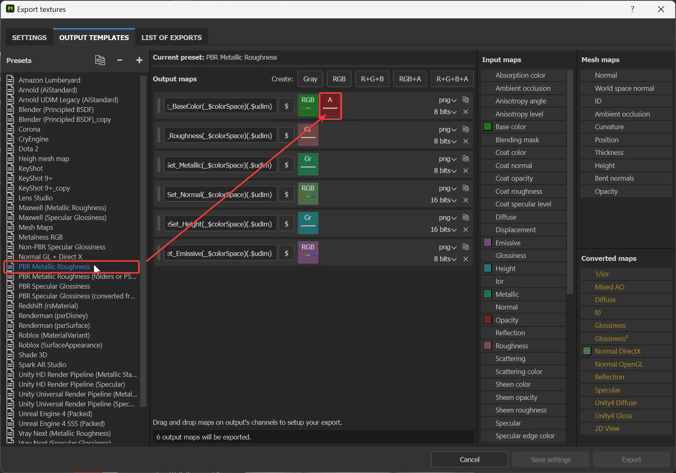The height and width of the screenshot is (473, 676).
Task: Duplicate the selected preset icon
Action: (100, 60)
